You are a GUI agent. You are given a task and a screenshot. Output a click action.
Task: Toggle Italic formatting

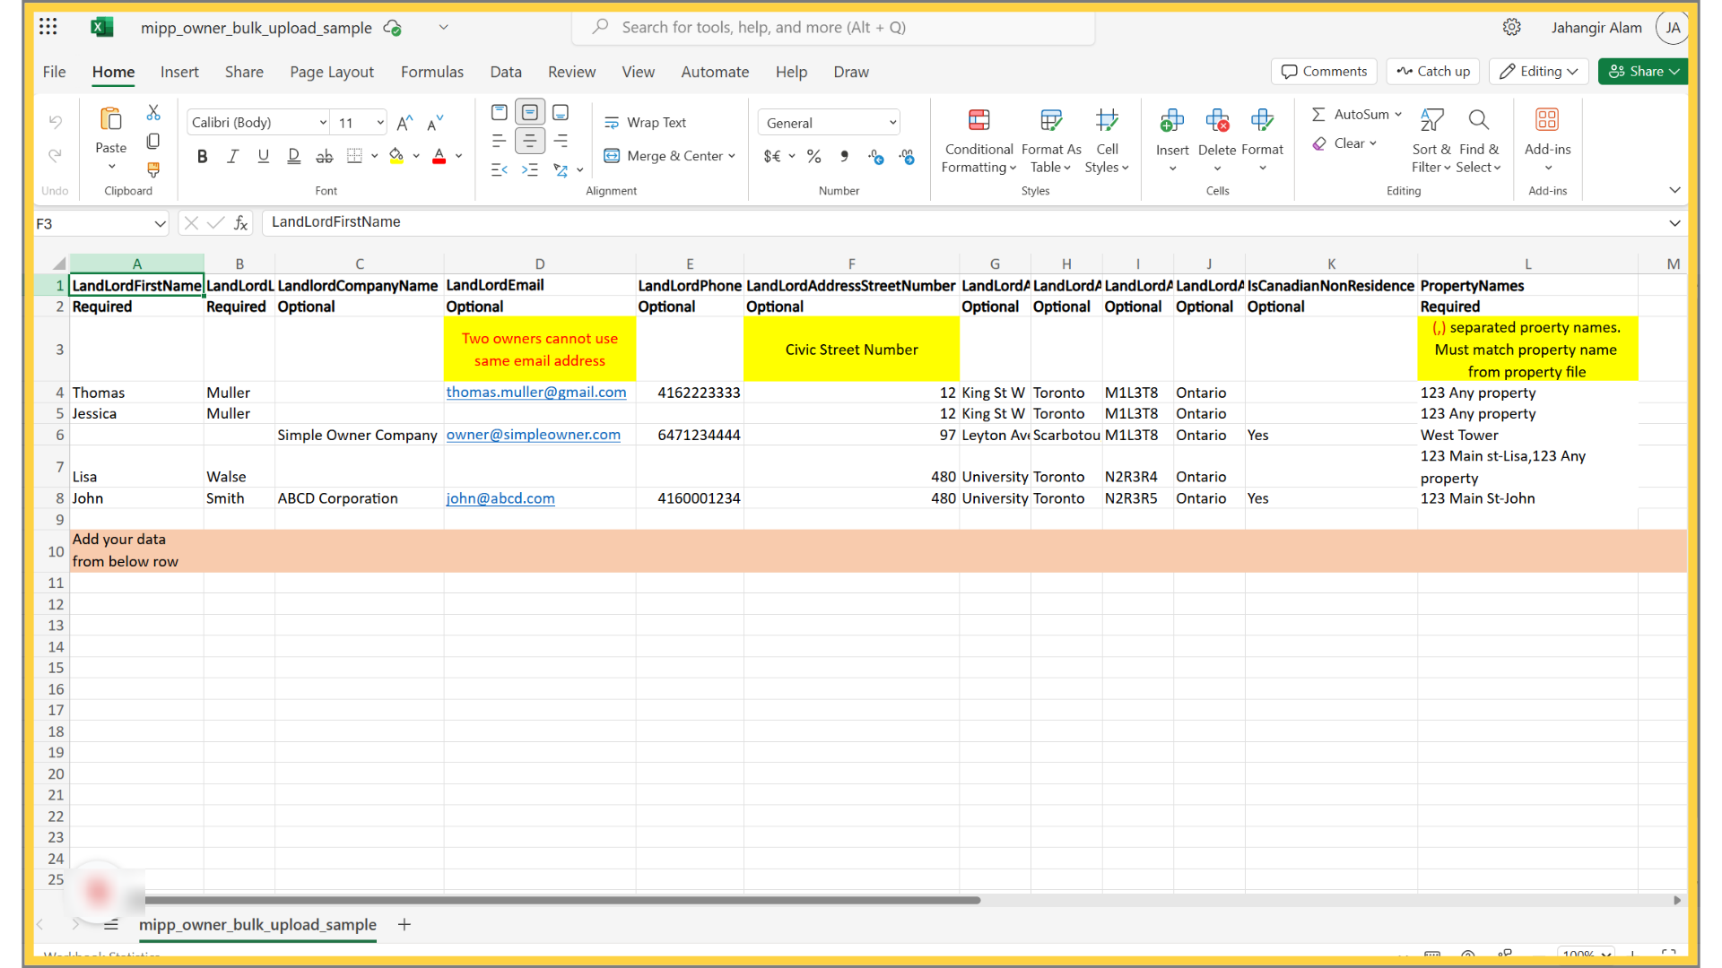point(233,156)
